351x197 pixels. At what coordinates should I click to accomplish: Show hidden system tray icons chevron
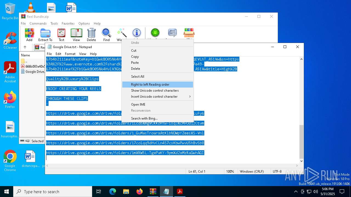pos(296,192)
